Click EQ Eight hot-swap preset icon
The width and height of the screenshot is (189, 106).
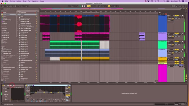click(x=68, y=85)
